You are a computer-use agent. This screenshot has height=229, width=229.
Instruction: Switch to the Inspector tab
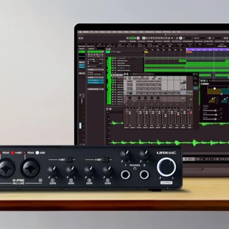[91, 49]
